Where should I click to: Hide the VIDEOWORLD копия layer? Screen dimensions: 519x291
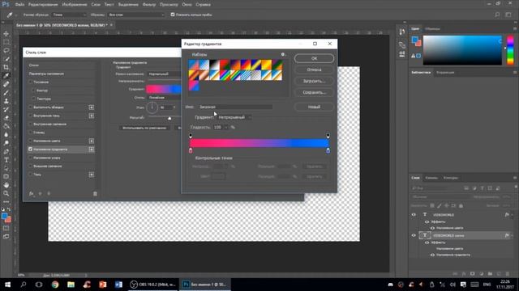(x=414, y=235)
